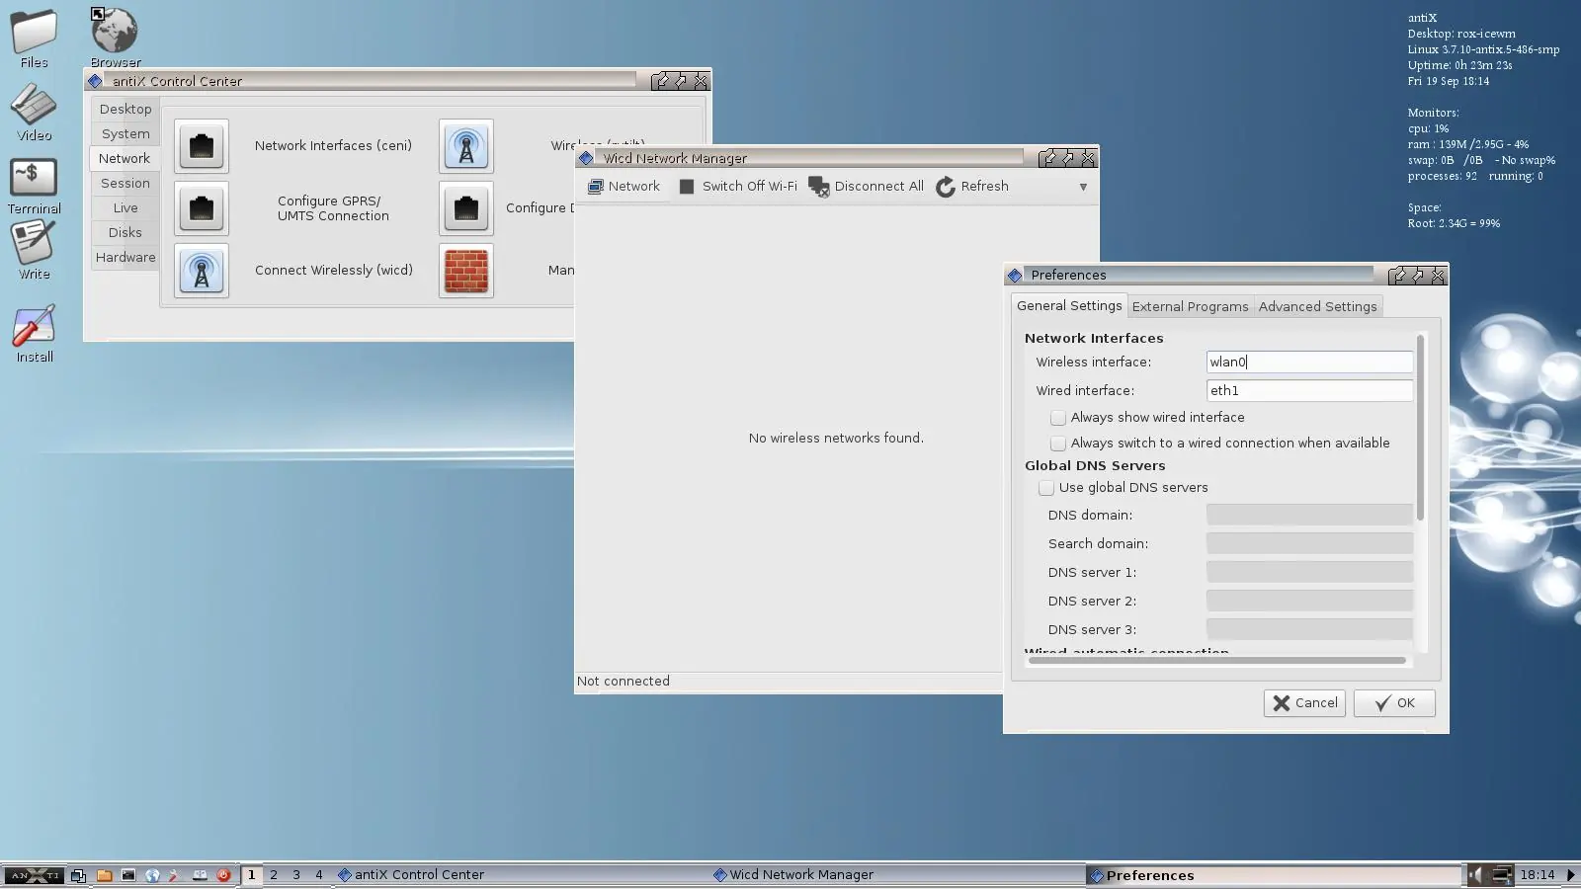Open the antiX start menu button
1581x889 pixels.
point(33,875)
